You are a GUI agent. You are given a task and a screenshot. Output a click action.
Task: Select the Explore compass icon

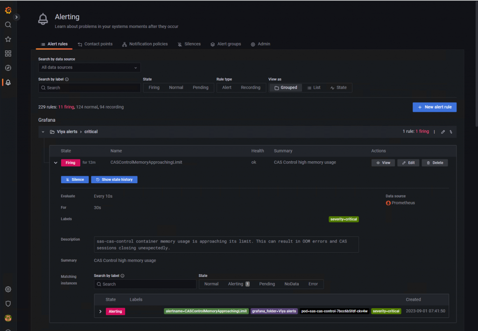point(8,68)
